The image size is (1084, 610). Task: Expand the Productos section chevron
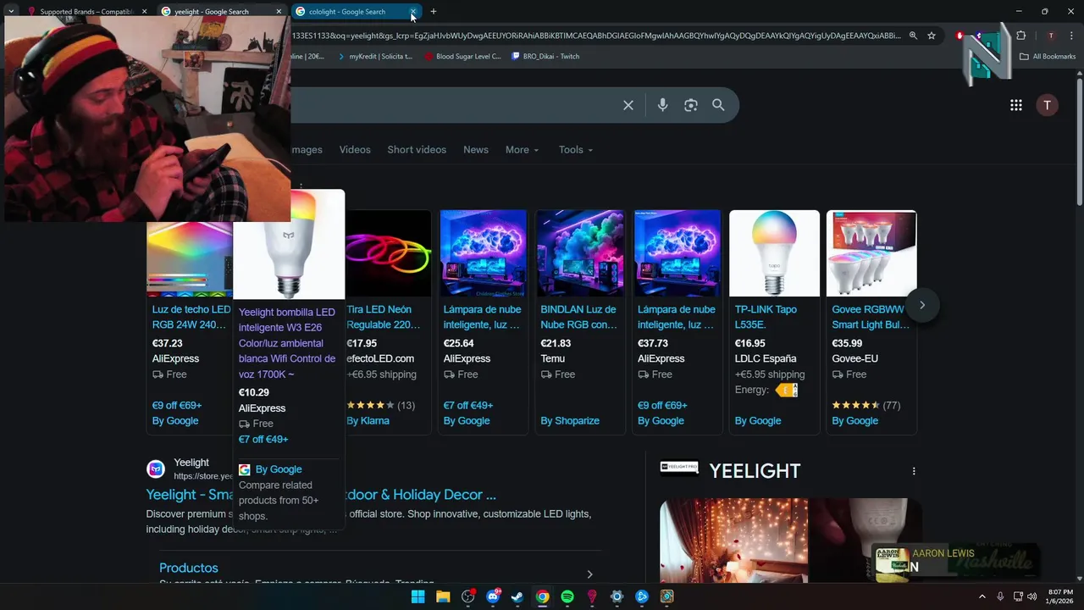point(589,574)
